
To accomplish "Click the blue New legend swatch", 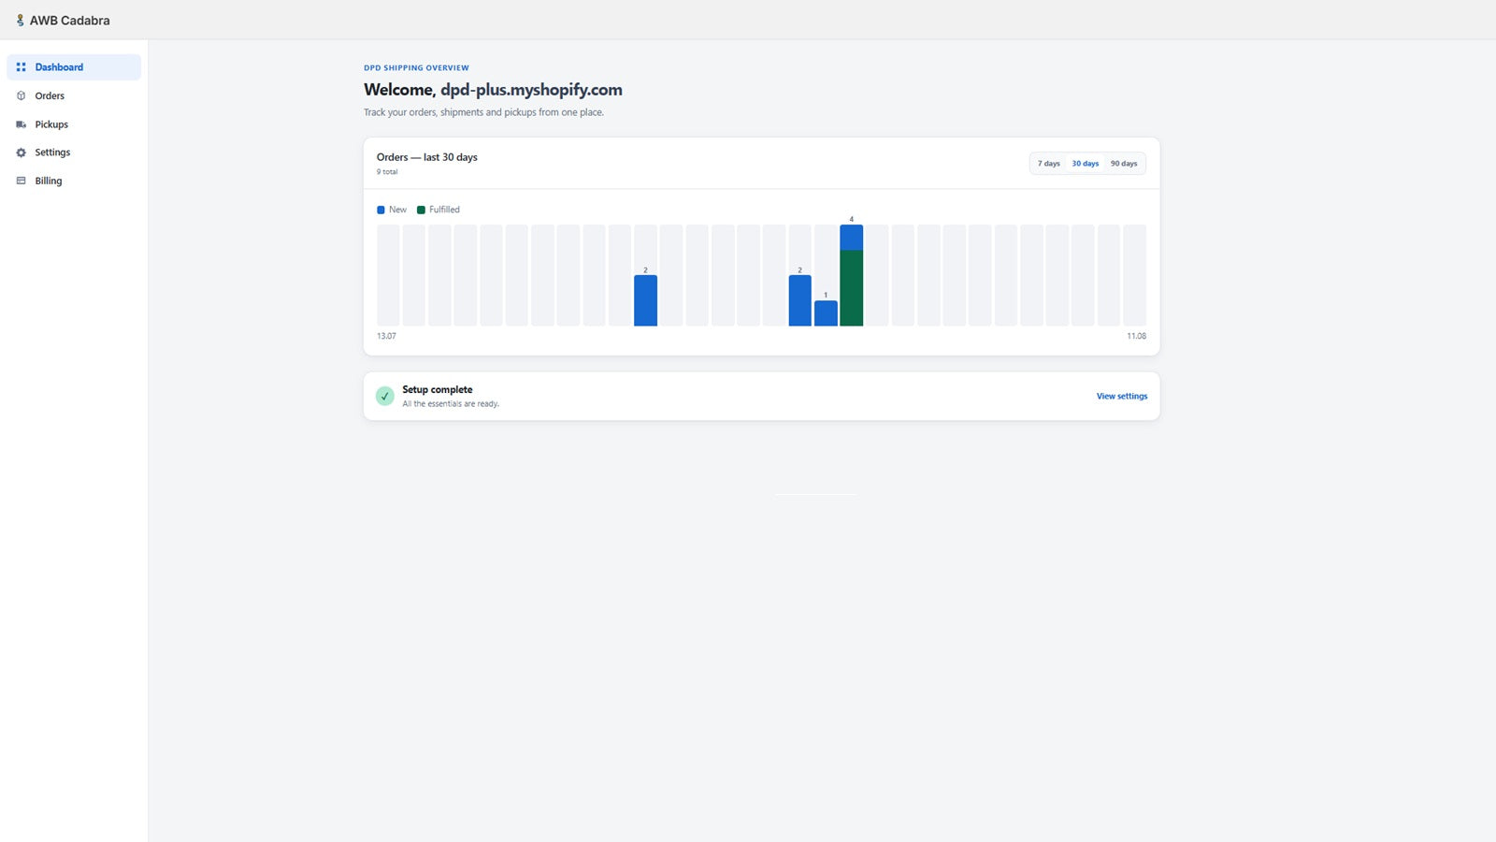I will click(381, 210).
